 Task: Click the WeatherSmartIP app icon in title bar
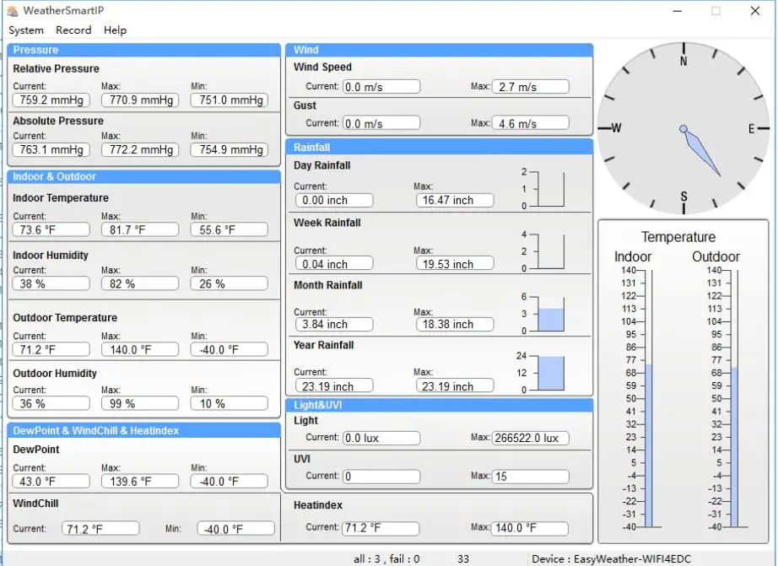pos(12,11)
